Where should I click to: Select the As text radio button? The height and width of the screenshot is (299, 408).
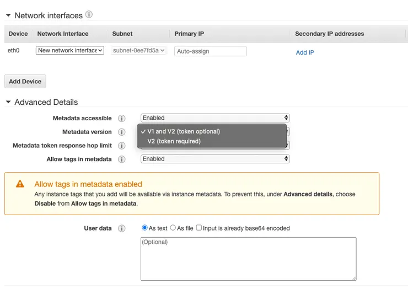click(x=145, y=228)
